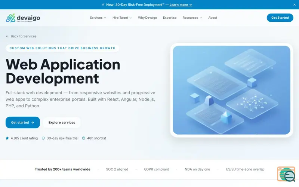Click the Back to Services arrow icon
Image resolution: width=299 pixels, height=187 pixels.
(7, 36)
